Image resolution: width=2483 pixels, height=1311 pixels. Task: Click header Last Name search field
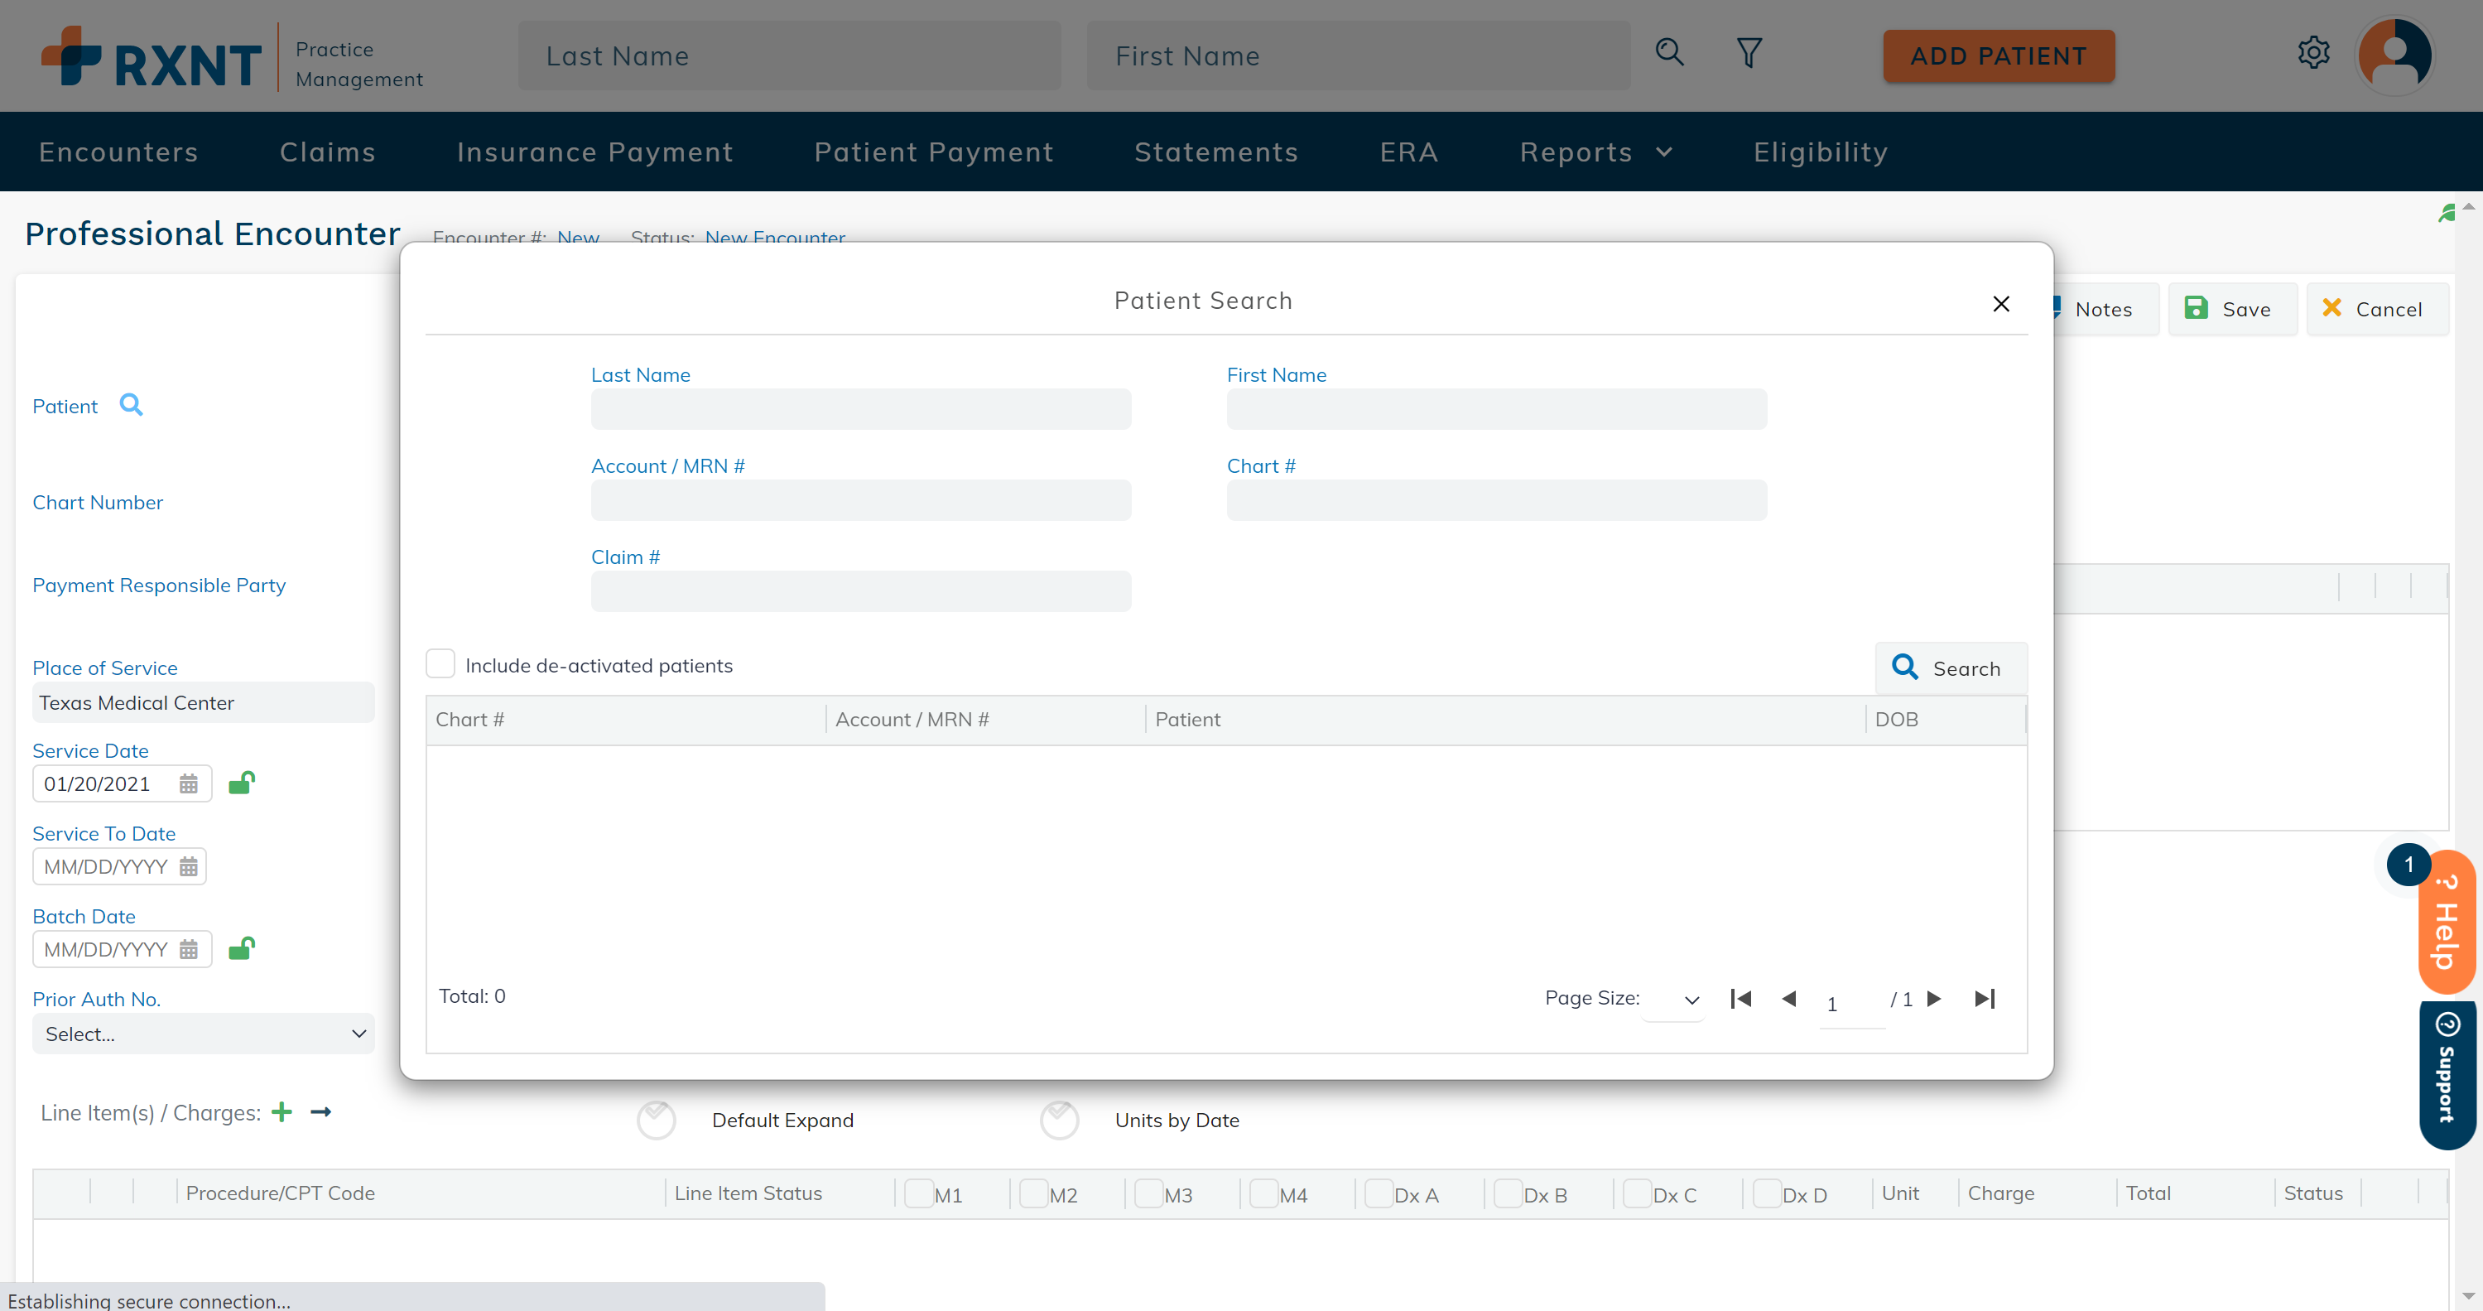coord(789,56)
